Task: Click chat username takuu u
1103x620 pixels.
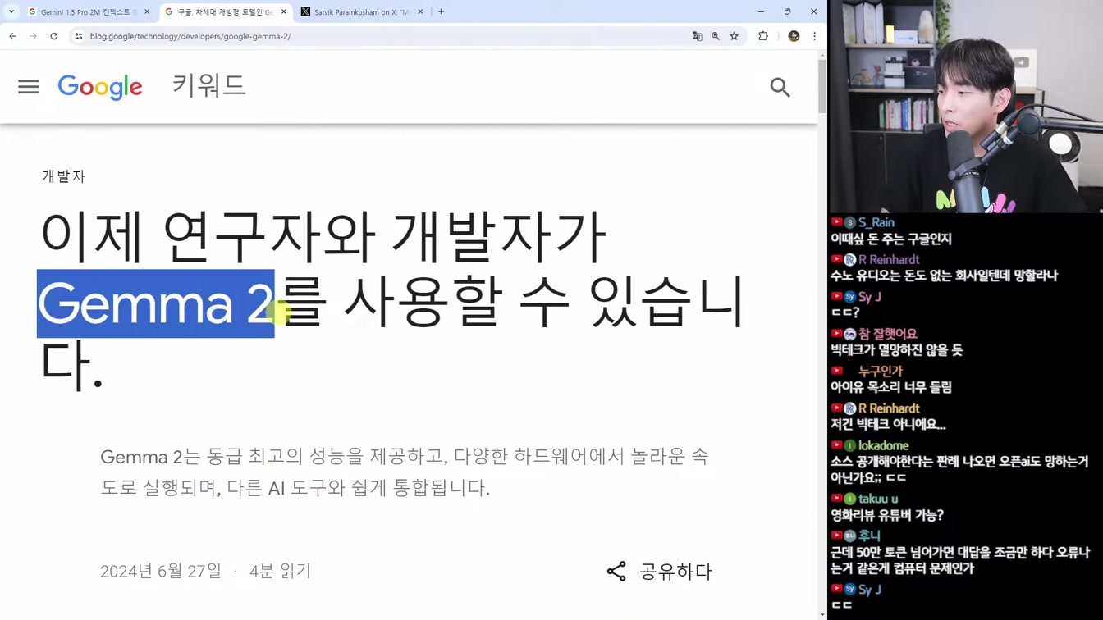Action: (x=878, y=499)
